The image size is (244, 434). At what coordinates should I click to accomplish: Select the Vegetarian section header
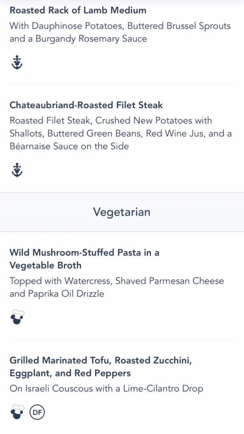[x=122, y=212]
